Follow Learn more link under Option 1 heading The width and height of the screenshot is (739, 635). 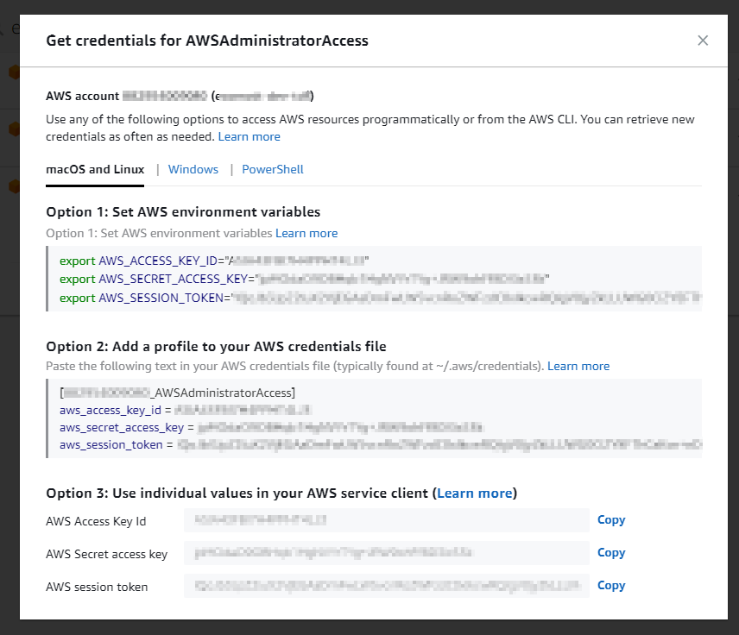point(306,233)
